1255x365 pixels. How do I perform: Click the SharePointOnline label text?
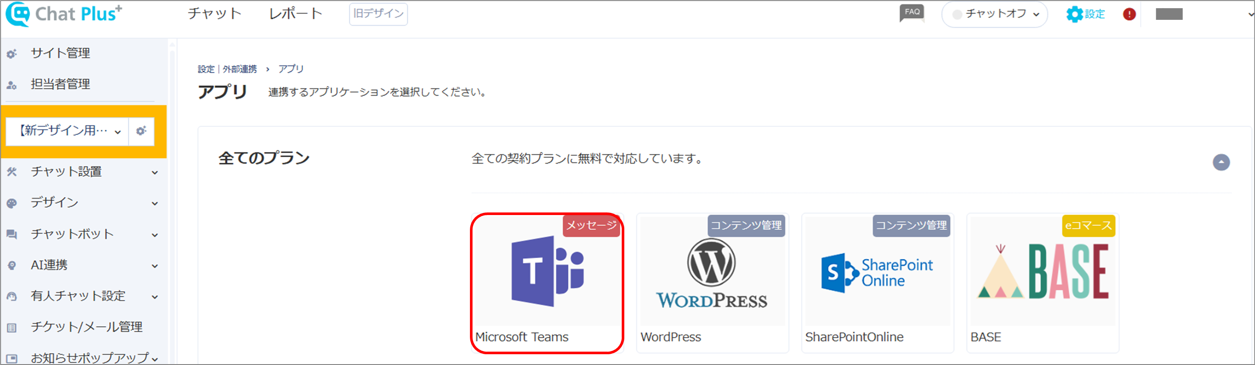[854, 337]
